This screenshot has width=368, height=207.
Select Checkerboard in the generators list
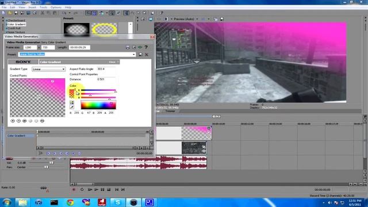tap(17, 21)
